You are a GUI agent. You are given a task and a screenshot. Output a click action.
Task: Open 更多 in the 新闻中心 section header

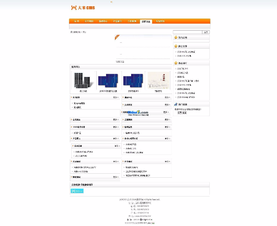(167, 97)
